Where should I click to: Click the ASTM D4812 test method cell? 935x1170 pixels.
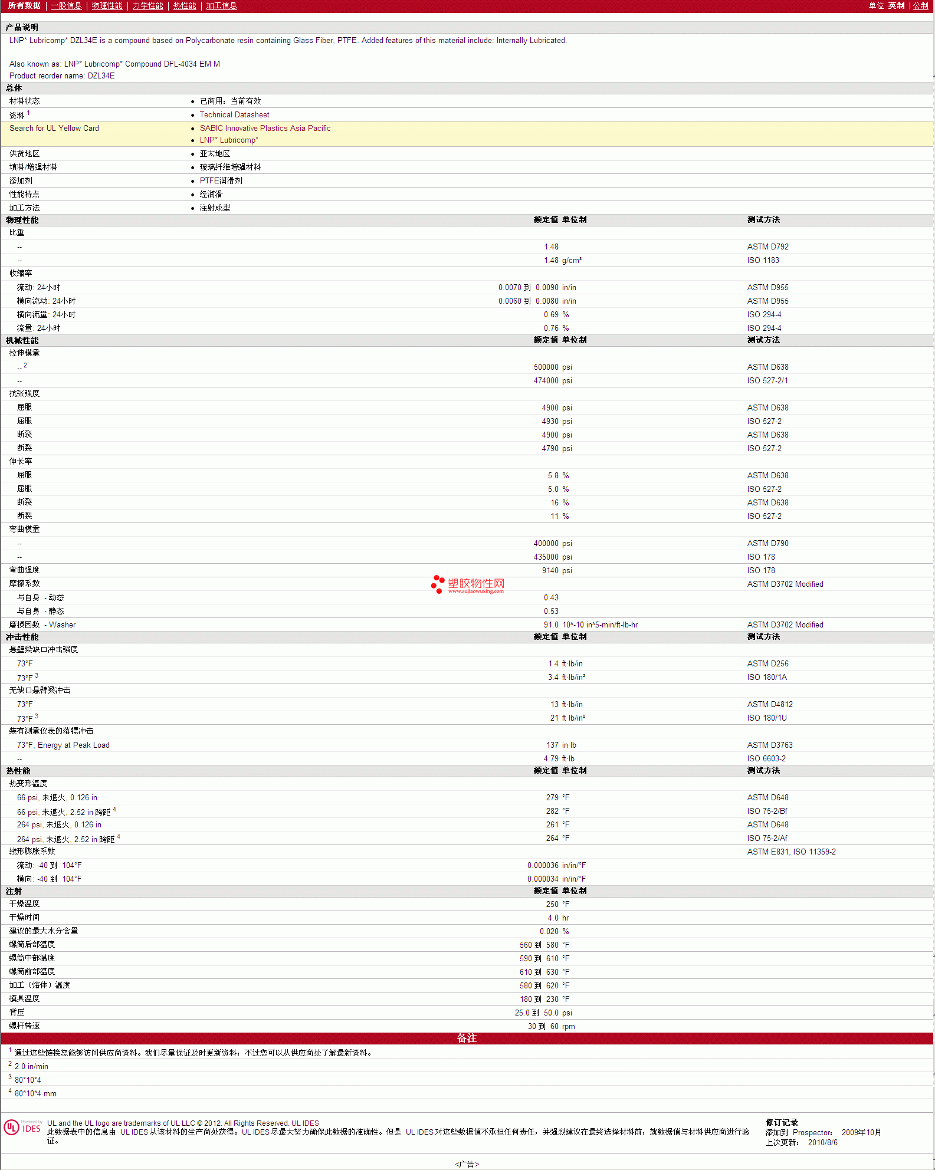coord(770,705)
